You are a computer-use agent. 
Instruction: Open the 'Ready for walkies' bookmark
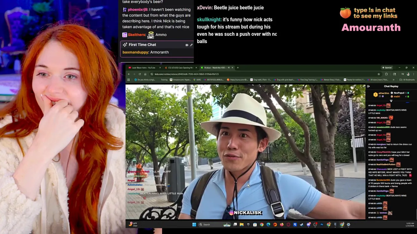pos(354,80)
